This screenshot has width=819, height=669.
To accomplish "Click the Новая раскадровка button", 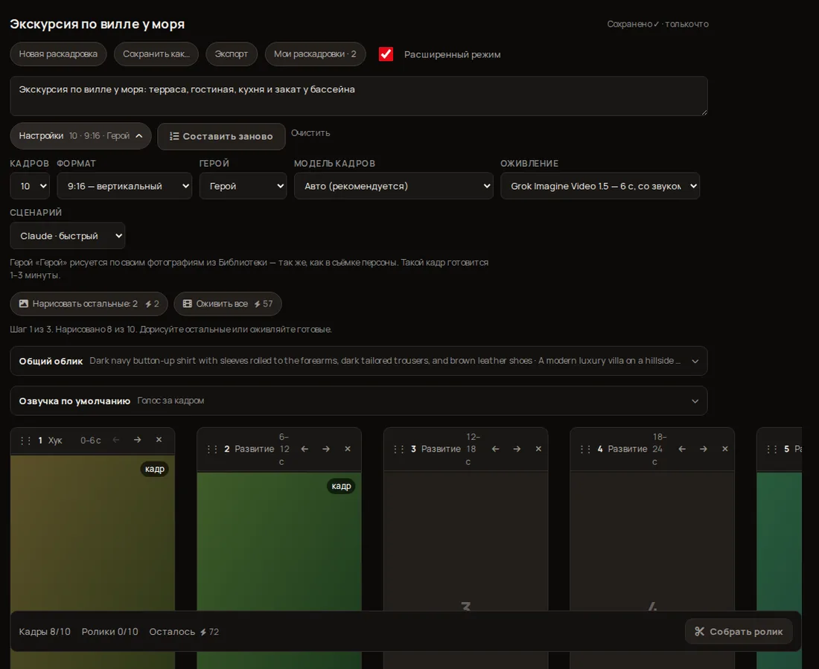I will pyautogui.click(x=58, y=54).
